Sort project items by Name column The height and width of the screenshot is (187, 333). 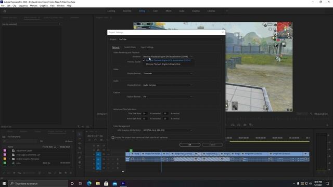(10, 146)
